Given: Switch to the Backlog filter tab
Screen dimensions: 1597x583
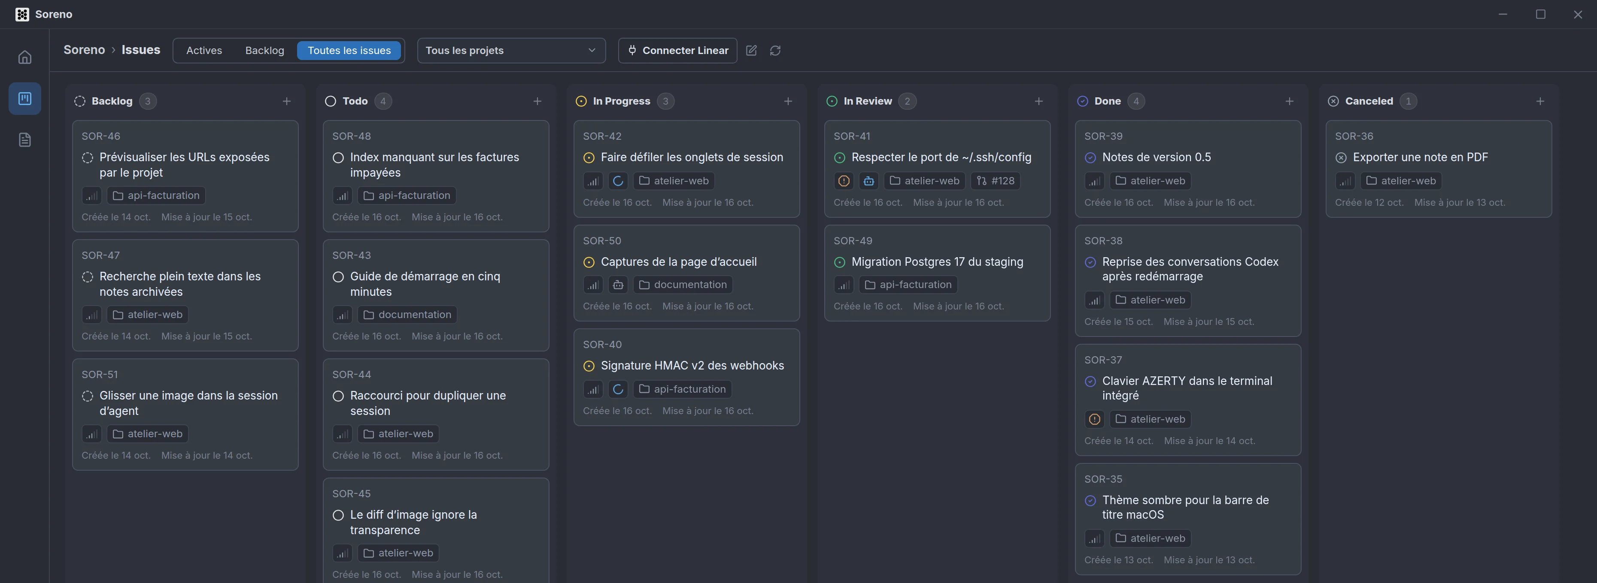Looking at the screenshot, I should coord(264,51).
